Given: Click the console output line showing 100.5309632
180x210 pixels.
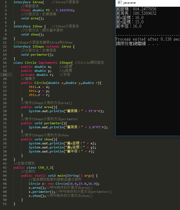Looking at the screenshot, I should pos(136,13).
